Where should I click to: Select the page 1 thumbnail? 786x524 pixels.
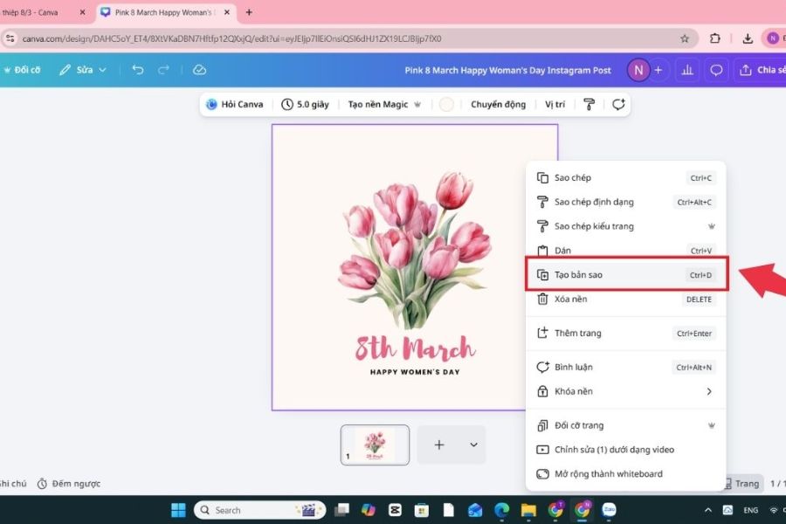375,445
